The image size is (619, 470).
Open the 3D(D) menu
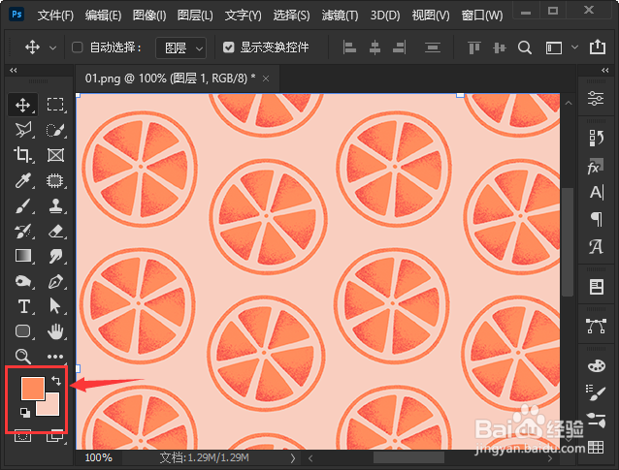[385, 16]
